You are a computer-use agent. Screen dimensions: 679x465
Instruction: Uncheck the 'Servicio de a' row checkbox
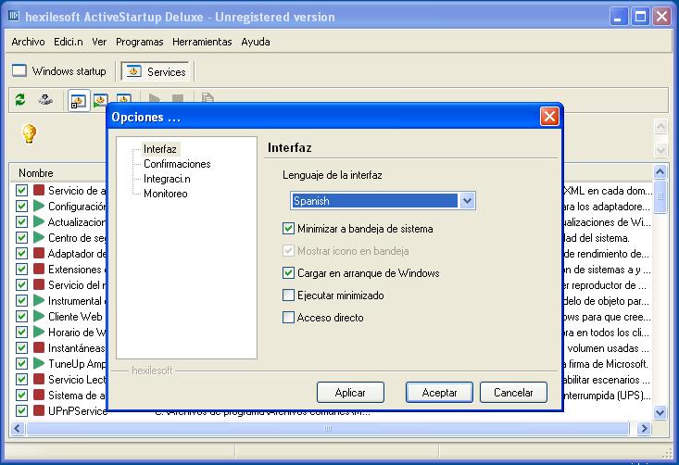21,190
